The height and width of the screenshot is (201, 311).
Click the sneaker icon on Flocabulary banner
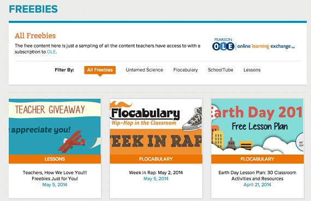(192, 119)
